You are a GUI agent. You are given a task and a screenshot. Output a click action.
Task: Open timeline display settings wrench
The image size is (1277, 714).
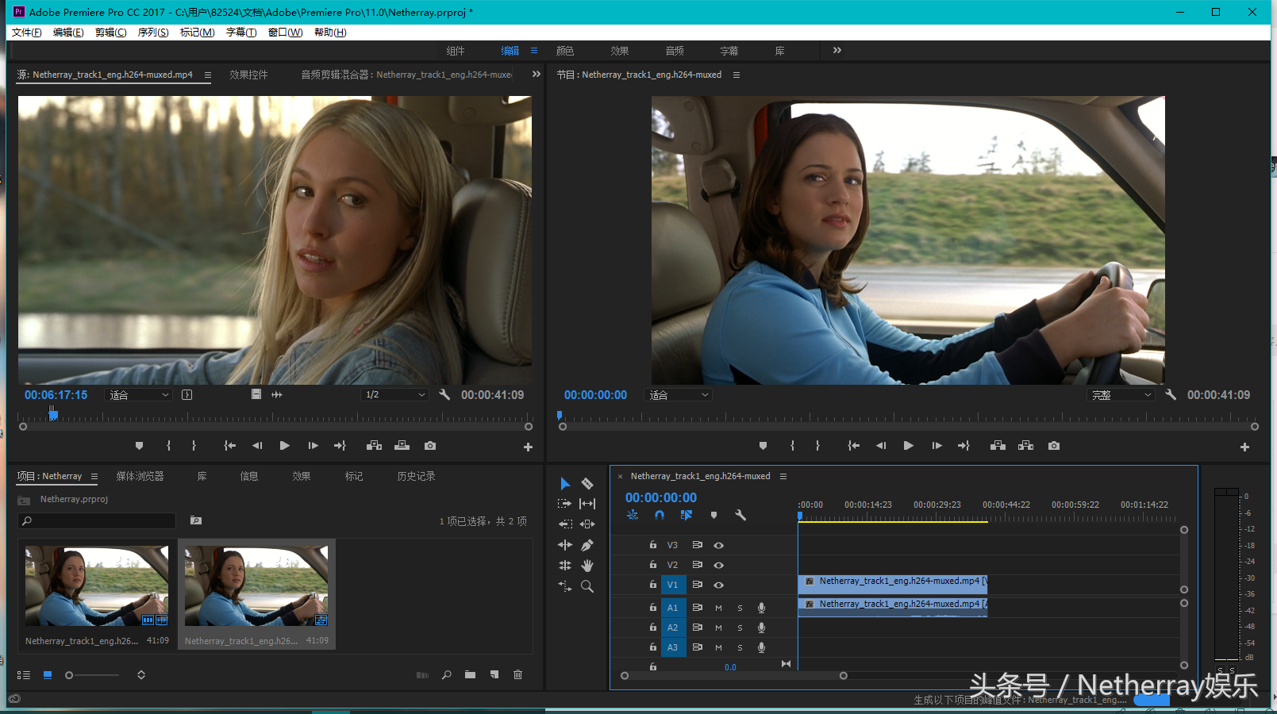click(x=740, y=515)
